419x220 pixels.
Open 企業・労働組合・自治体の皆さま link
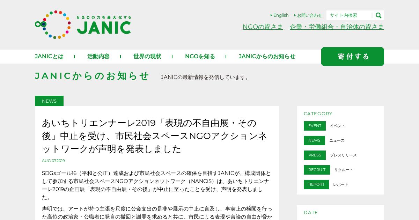[x=337, y=27]
